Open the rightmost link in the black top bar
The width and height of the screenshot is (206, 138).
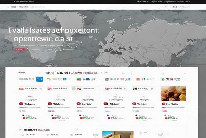(x=187, y=2)
